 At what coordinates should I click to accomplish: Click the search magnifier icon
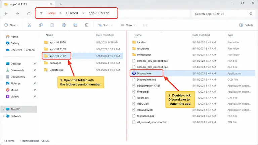[251, 14]
